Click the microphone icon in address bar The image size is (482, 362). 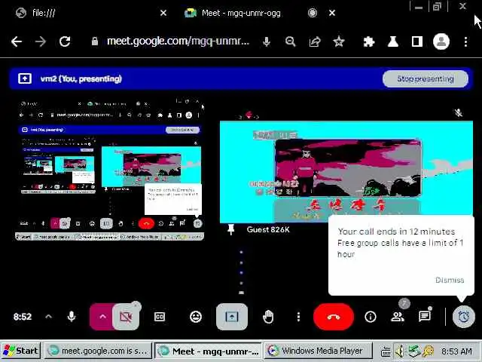(267, 41)
